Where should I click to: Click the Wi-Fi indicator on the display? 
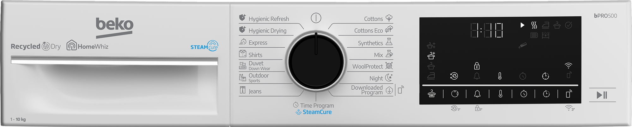click(x=568, y=66)
